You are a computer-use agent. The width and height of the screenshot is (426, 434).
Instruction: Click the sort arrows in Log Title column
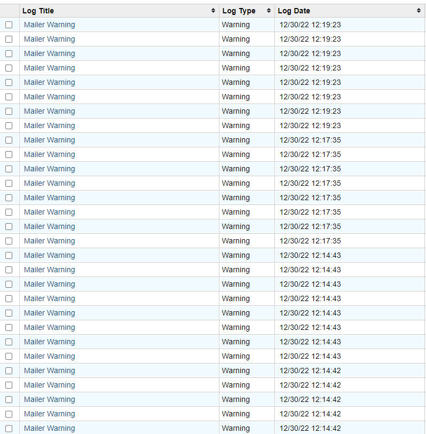coord(214,11)
